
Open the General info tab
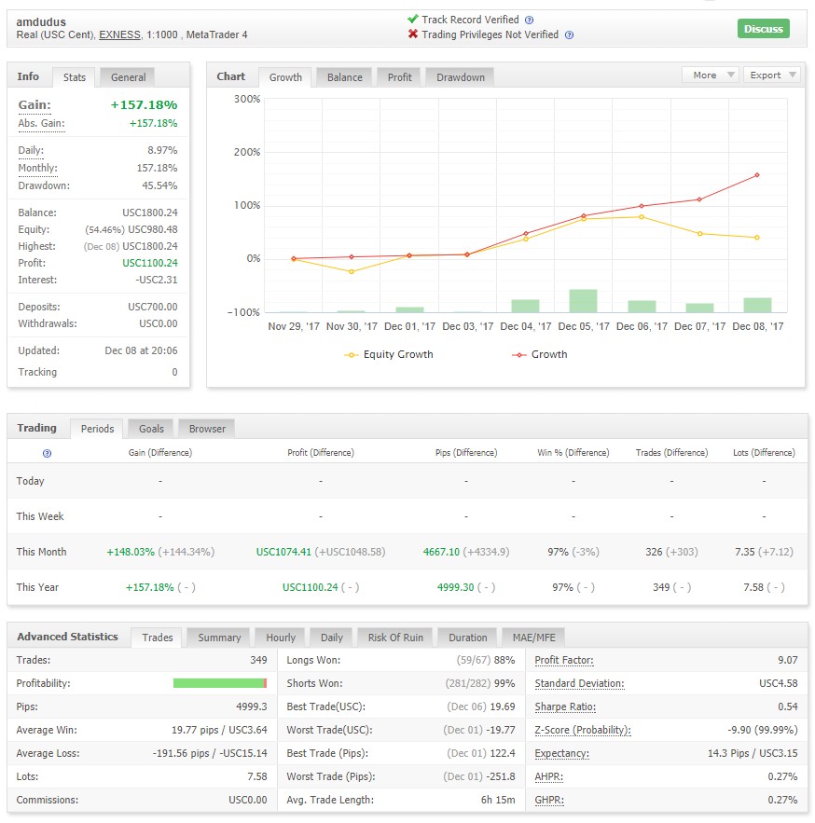(x=128, y=77)
